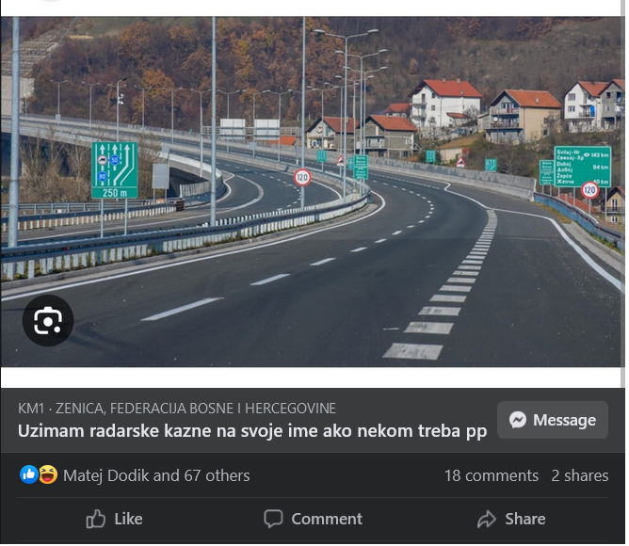Click the center 120 speed limit sign
This screenshot has width=629, height=546.
[303, 178]
